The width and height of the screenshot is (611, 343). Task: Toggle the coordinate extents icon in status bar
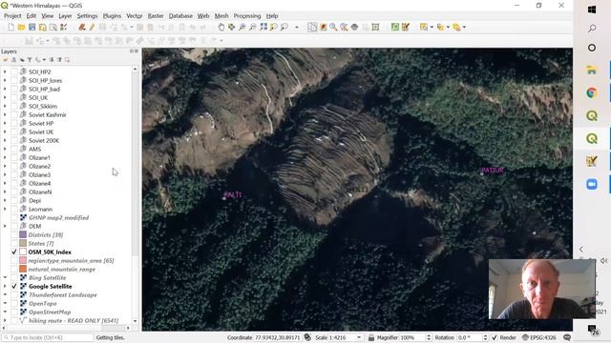307,337
